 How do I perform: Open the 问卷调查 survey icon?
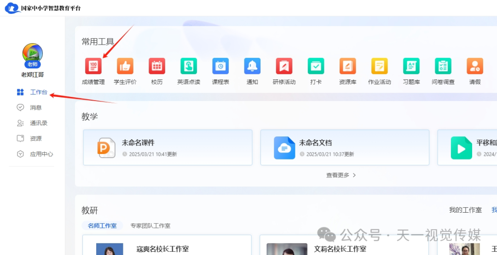tap(443, 66)
